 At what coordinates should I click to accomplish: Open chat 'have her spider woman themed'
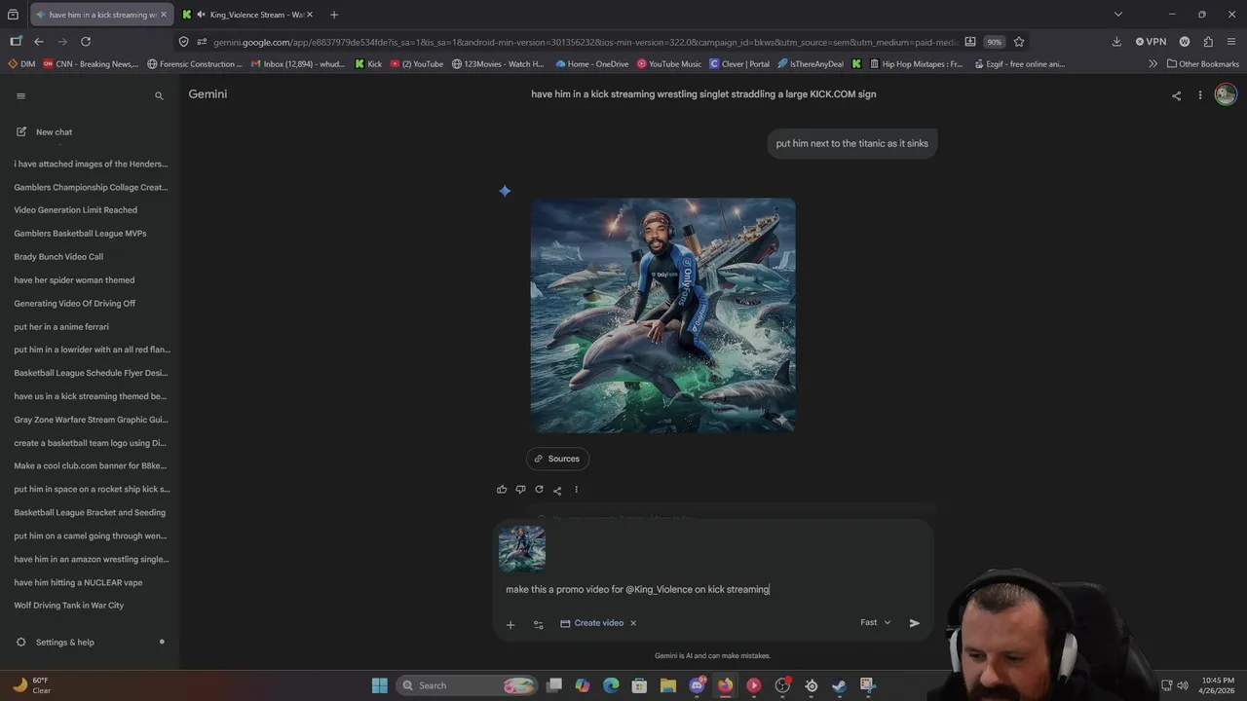point(74,280)
